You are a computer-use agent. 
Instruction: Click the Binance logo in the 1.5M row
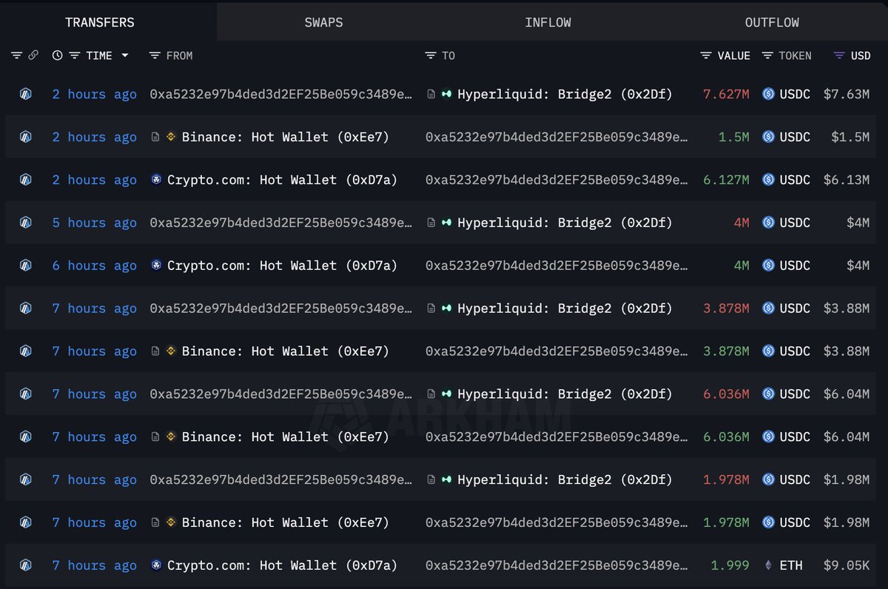tap(171, 137)
